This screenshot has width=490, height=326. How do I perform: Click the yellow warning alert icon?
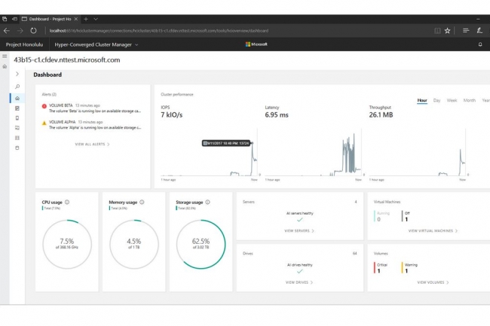point(44,123)
